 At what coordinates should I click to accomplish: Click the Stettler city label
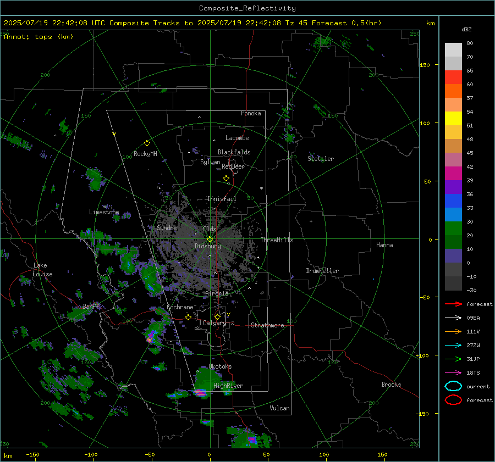point(321,159)
